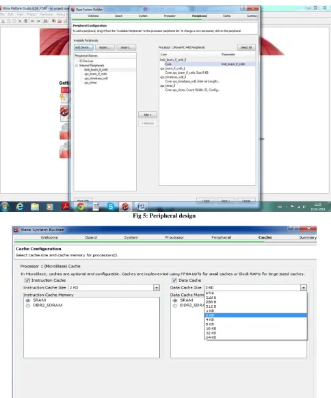Click the Add > button
Screen dimensions: 331x398
point(148,115)
